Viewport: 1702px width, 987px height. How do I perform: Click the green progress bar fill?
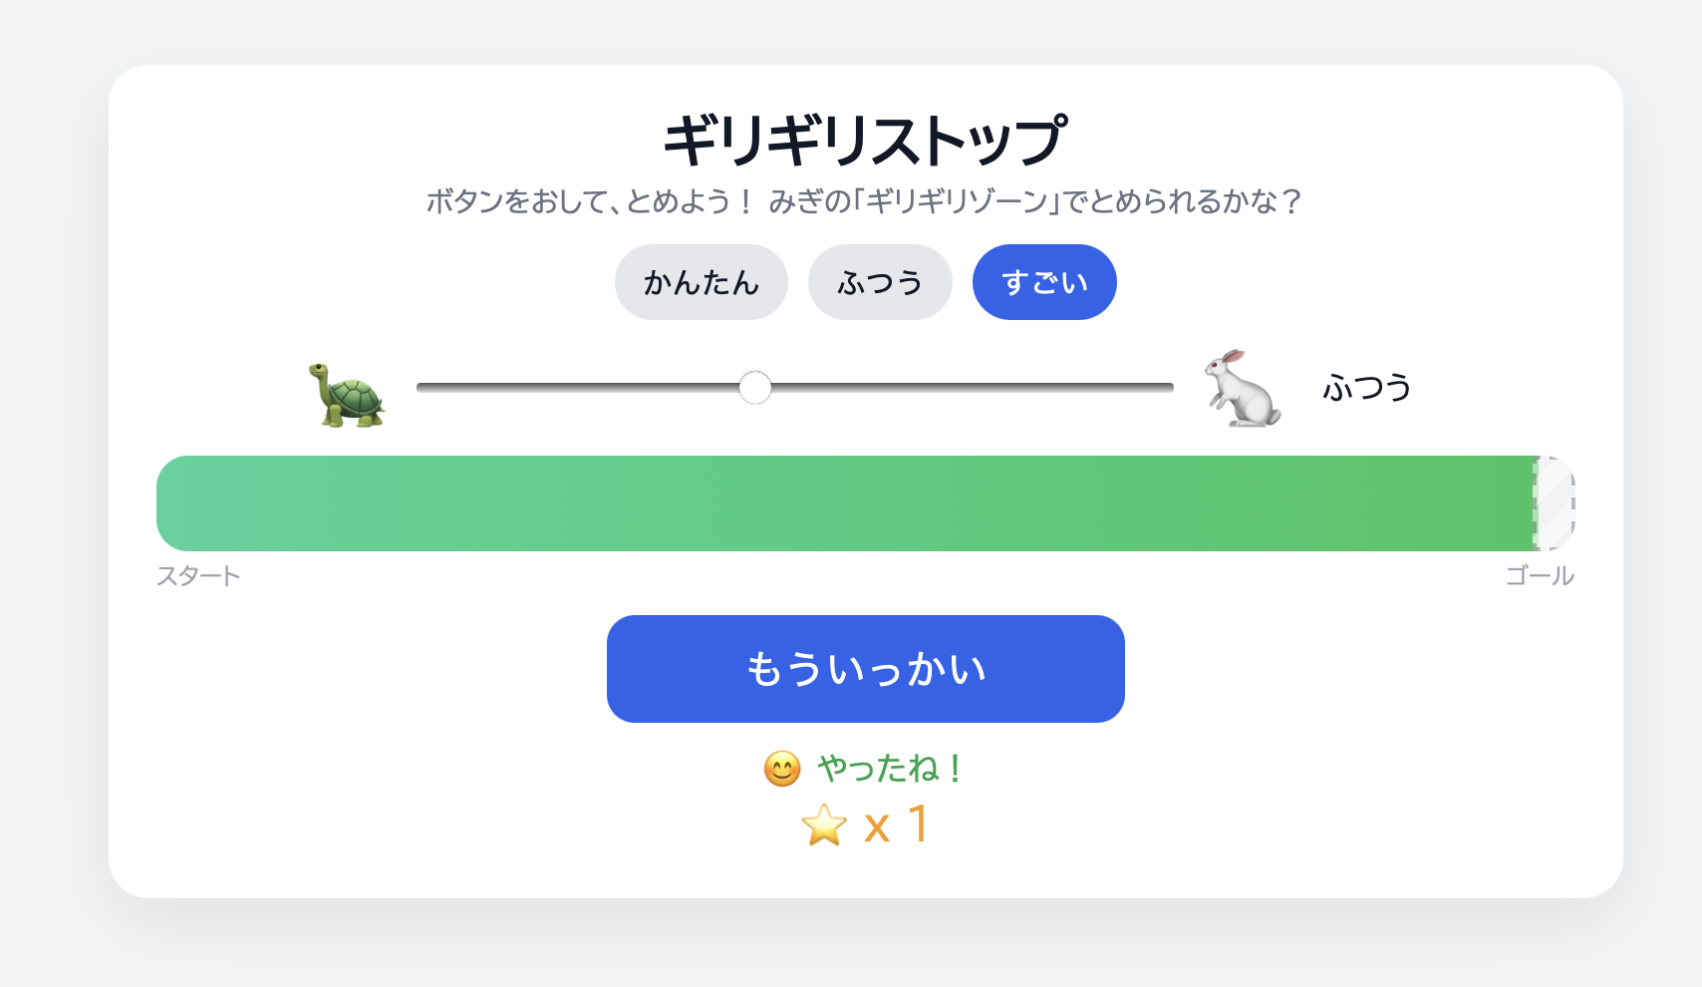point(845,503)
